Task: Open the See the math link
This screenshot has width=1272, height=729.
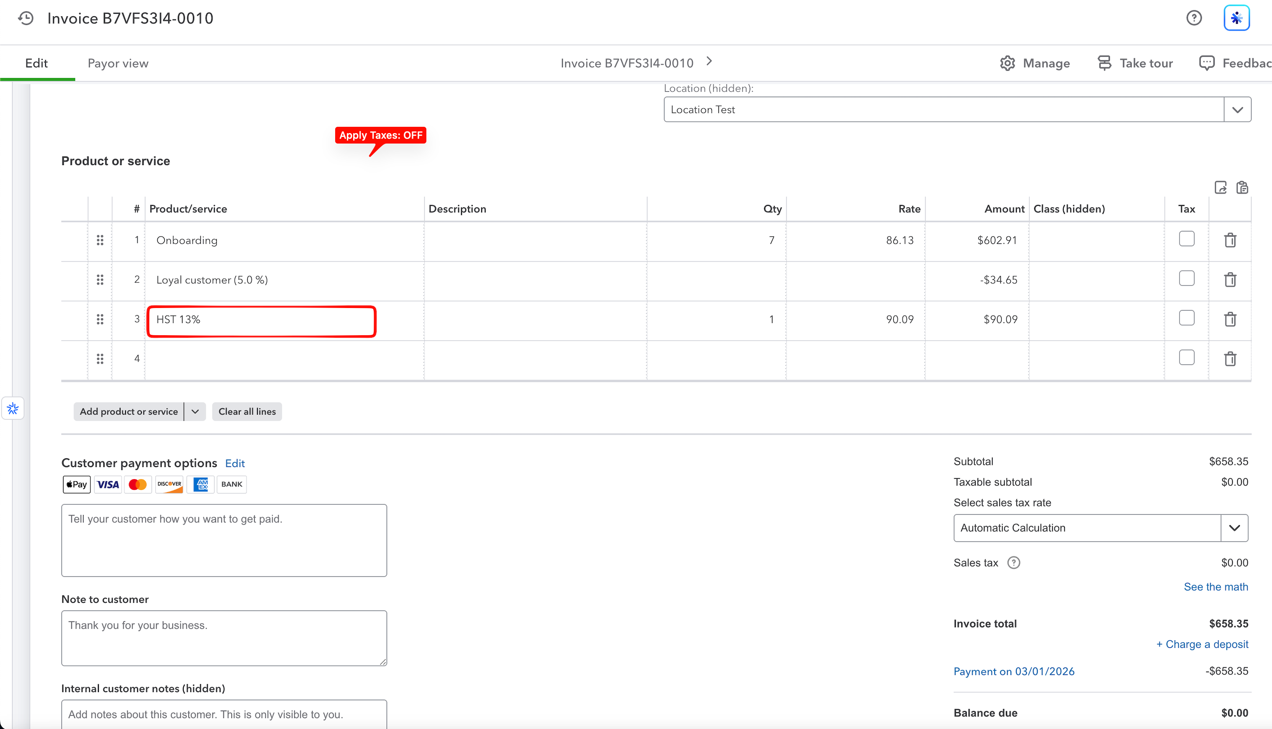Action: [x=1216, y=587]
